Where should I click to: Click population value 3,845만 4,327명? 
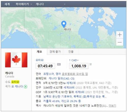(x=53, y=88)
